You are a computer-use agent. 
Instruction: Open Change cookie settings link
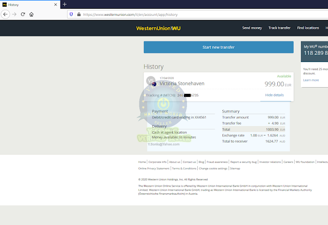(x=213, y=168)
